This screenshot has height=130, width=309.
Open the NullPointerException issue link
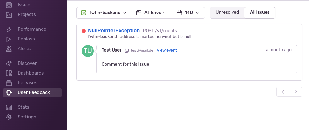click(114, 31)
